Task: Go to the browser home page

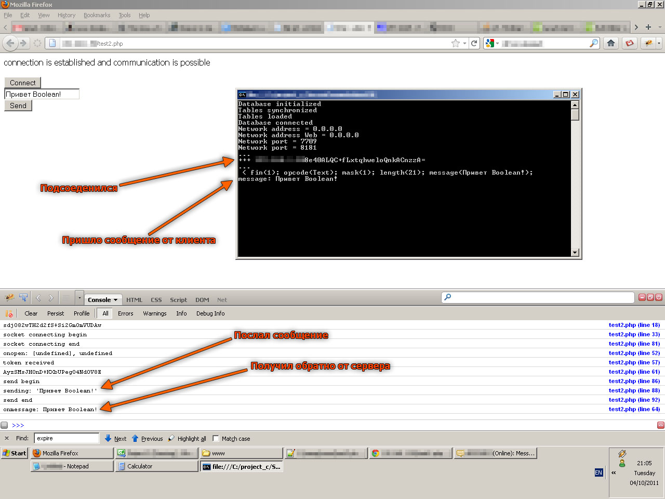Action: click(x=611, y=43)
